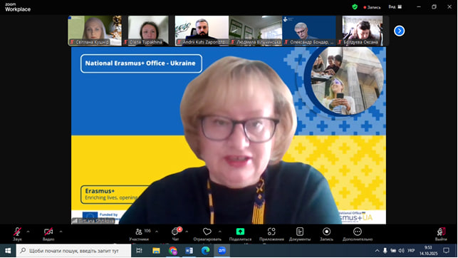
Task: Click the Windows taskbar search field
Action: click(73, 251)
